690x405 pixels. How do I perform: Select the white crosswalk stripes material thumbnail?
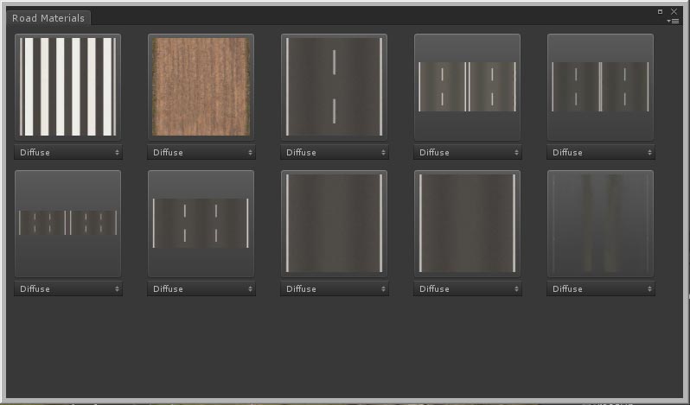tap(67, 87)
